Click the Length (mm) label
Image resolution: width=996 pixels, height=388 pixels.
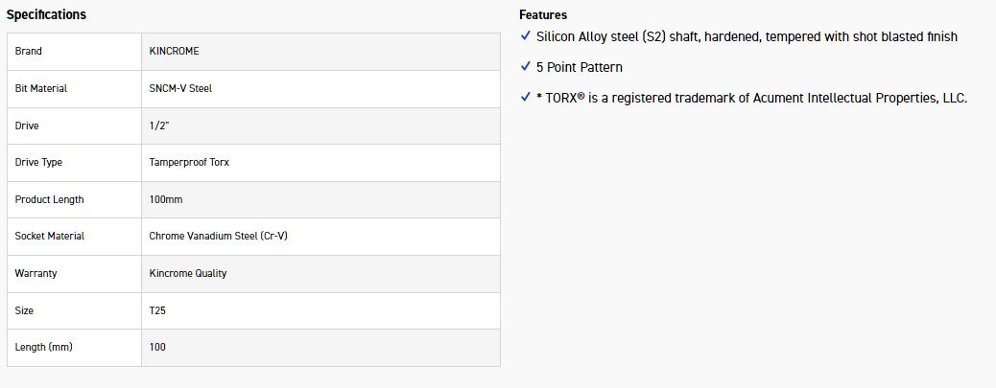click(43, 347)
